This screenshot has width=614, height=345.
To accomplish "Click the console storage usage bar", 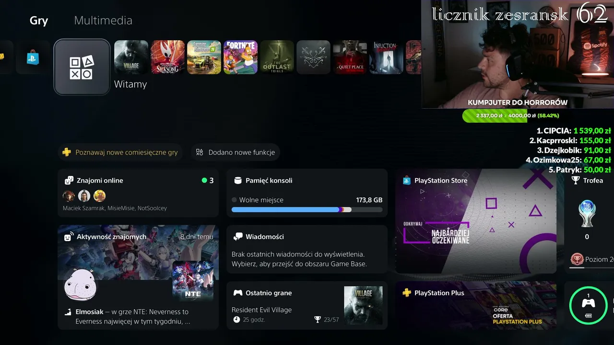I will click(307, 209).
